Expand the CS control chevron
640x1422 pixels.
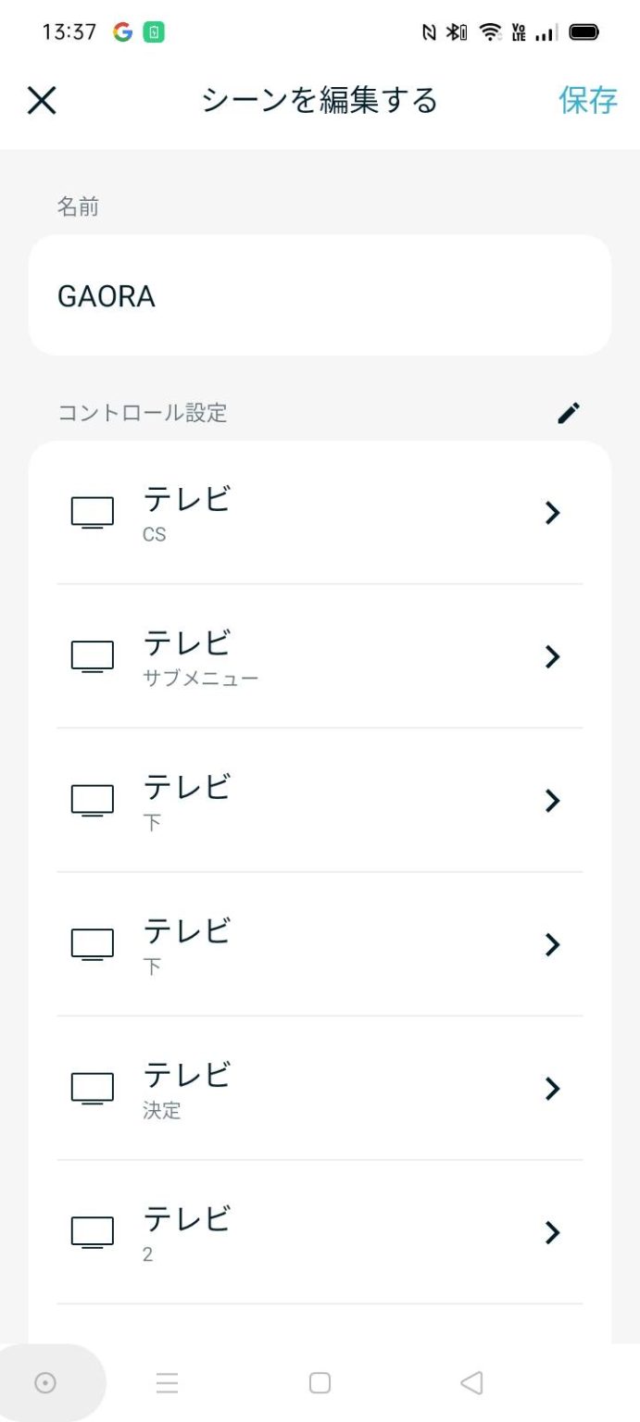(x=553, y=513)
